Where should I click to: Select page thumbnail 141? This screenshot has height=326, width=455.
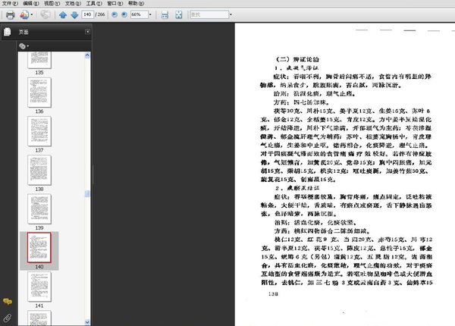point(39,287)
